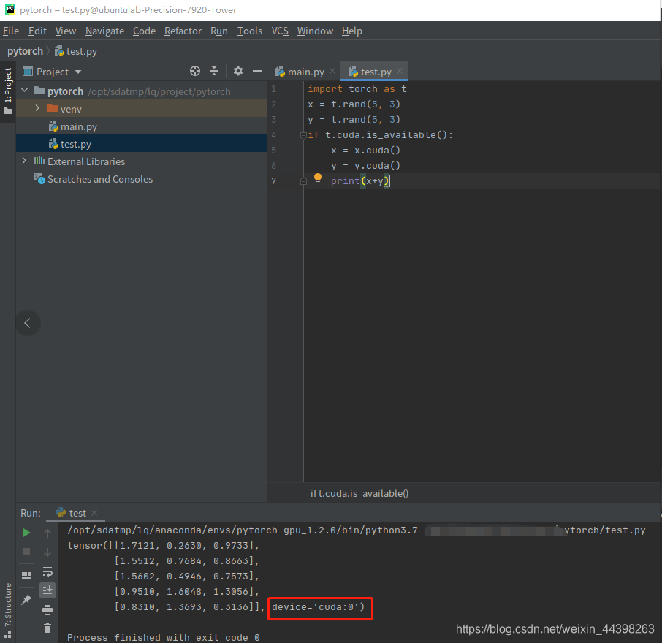Image resolution: width=662 pixels, height=643 pixels.
Task: Click 'Process finished with exit code 0' text
Action: [164, 637]
